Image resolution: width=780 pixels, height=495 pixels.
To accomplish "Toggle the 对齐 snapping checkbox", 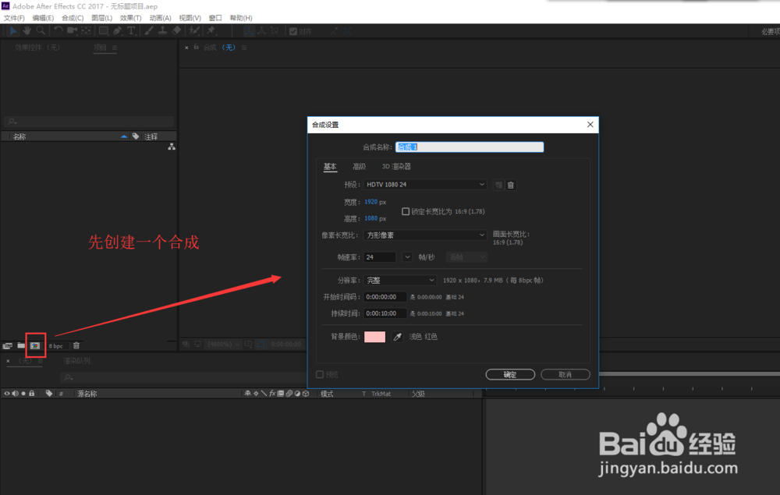I will coord(293,31).
